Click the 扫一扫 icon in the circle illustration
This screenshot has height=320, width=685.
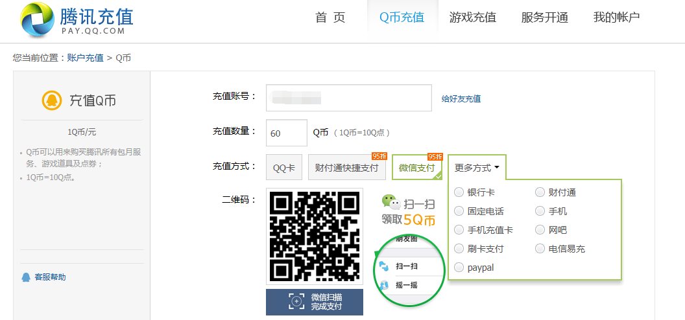click(x=383, y=266)
